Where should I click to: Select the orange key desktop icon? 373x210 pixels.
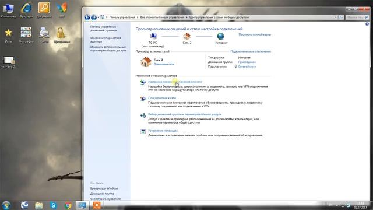(44, 10)
